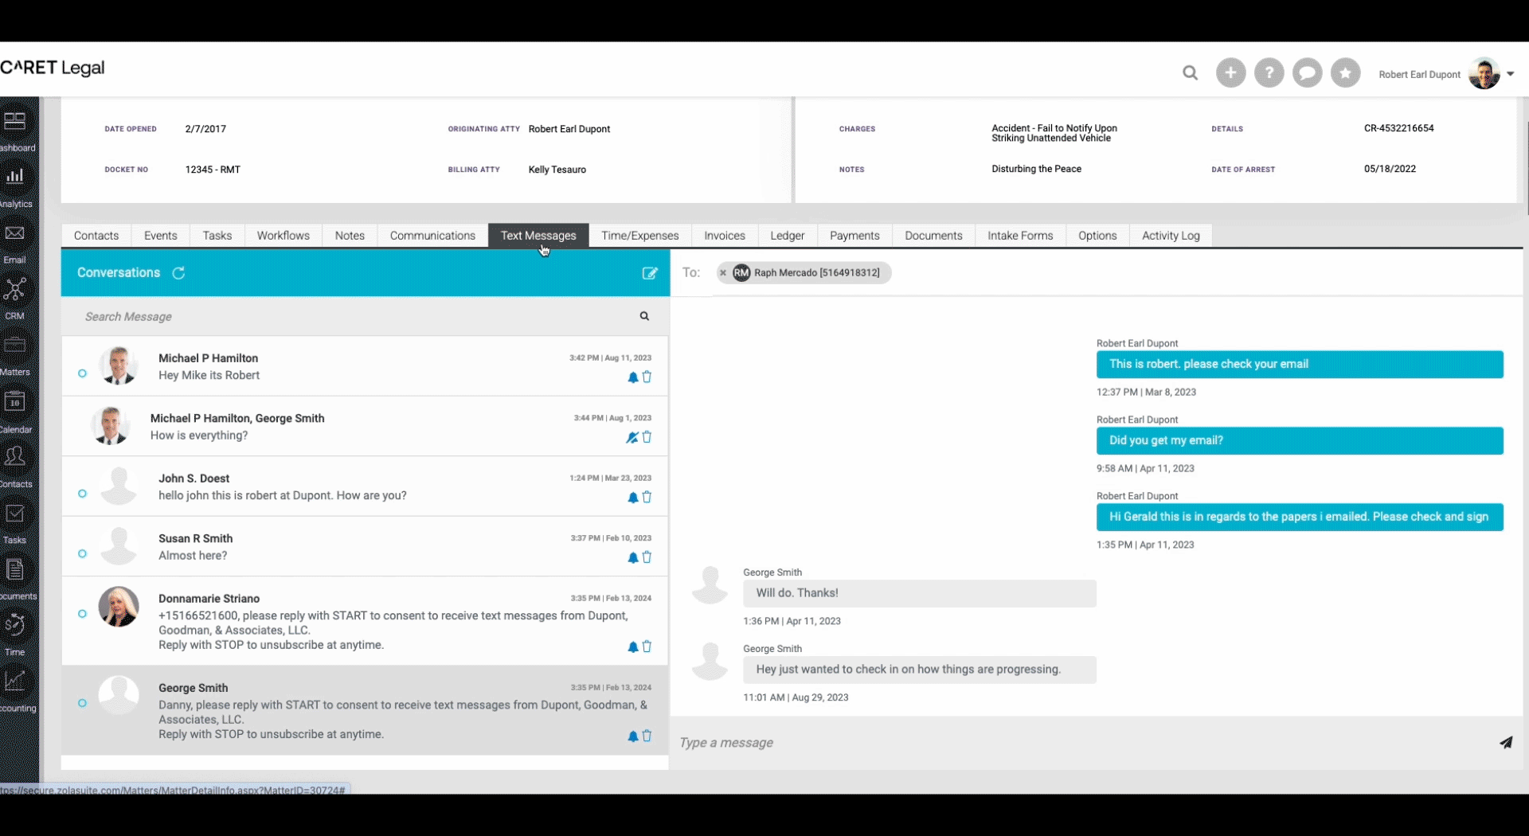Open the in-app chat bubble icon
This screenshot has width=1529, height=836.
[x=1307, y=72]
